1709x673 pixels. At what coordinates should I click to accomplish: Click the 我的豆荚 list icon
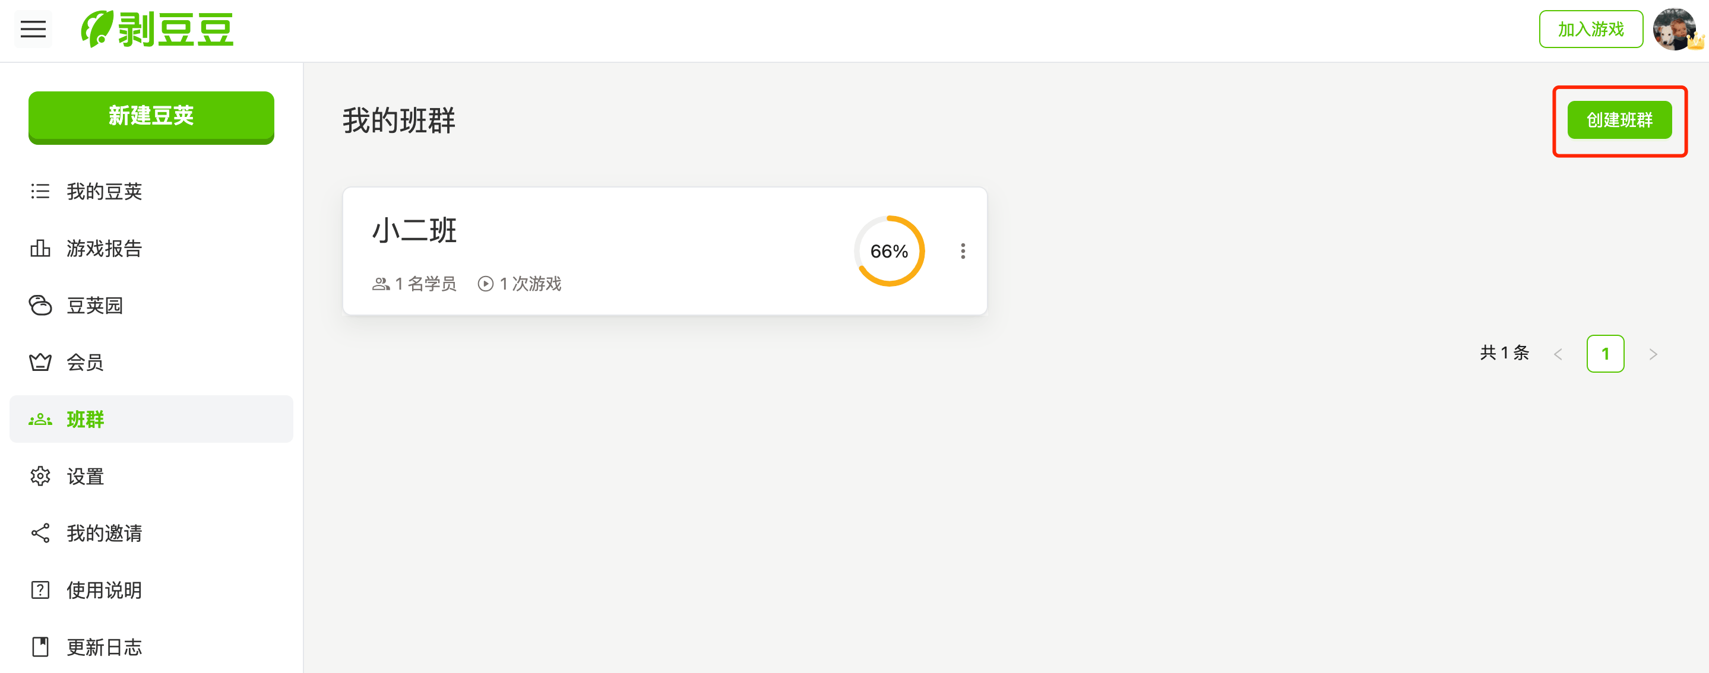pyautogui.click(x=40, y=192)
